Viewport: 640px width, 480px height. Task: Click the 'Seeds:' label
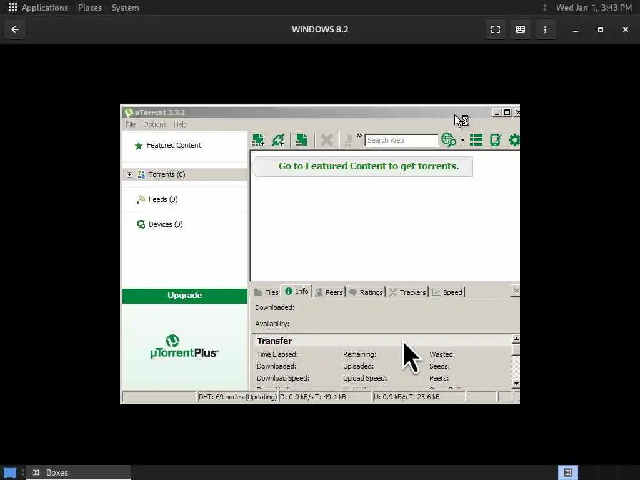[439, 366]
